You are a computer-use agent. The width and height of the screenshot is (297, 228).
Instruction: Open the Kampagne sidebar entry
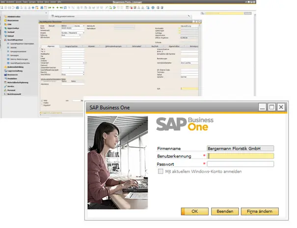click(x=14, y=55)
